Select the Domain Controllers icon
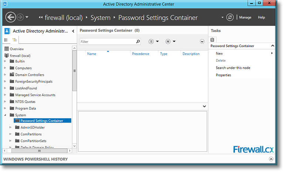This screenshot has height=172, width=284. (12, 74)
